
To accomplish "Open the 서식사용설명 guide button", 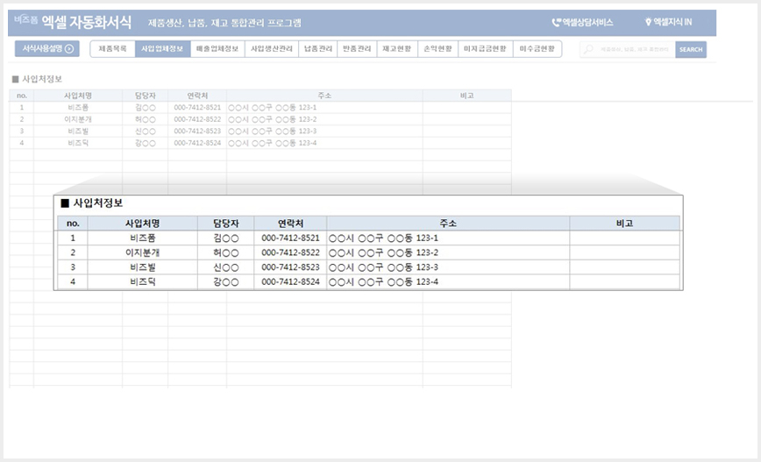I will (x=47, y=48).
